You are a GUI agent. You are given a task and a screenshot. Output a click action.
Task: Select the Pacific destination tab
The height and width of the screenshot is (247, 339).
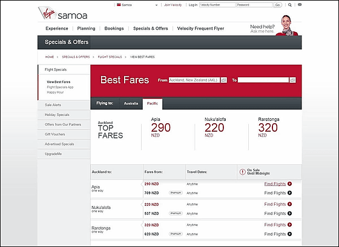[x=153, y=104]
